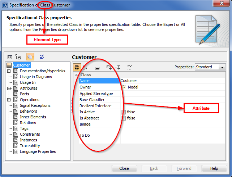This screenshot has width=232, height=177.
Task: Select Language Properties tree item
Action: point(38,151)
